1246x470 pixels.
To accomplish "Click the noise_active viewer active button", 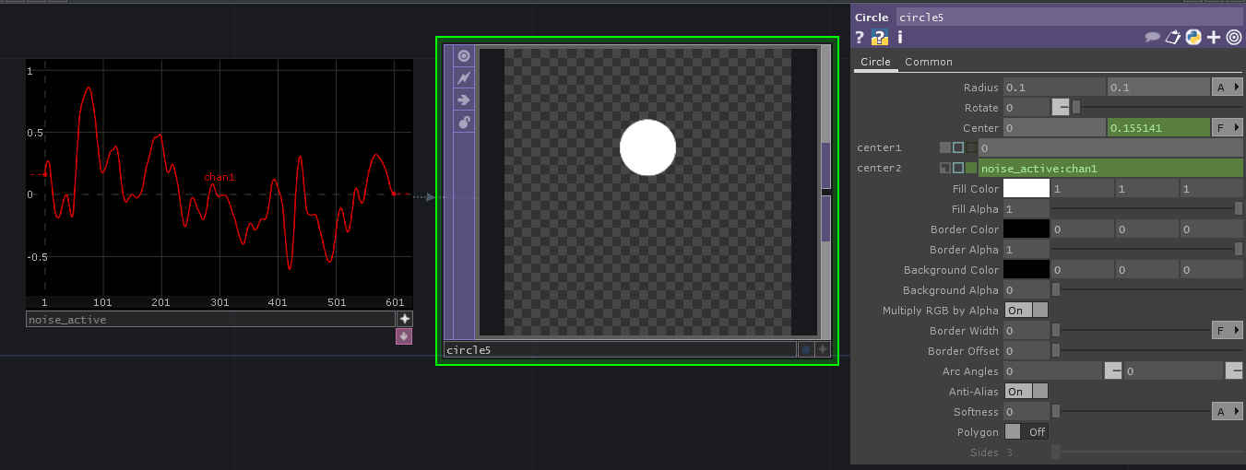I will pos(404,319).
